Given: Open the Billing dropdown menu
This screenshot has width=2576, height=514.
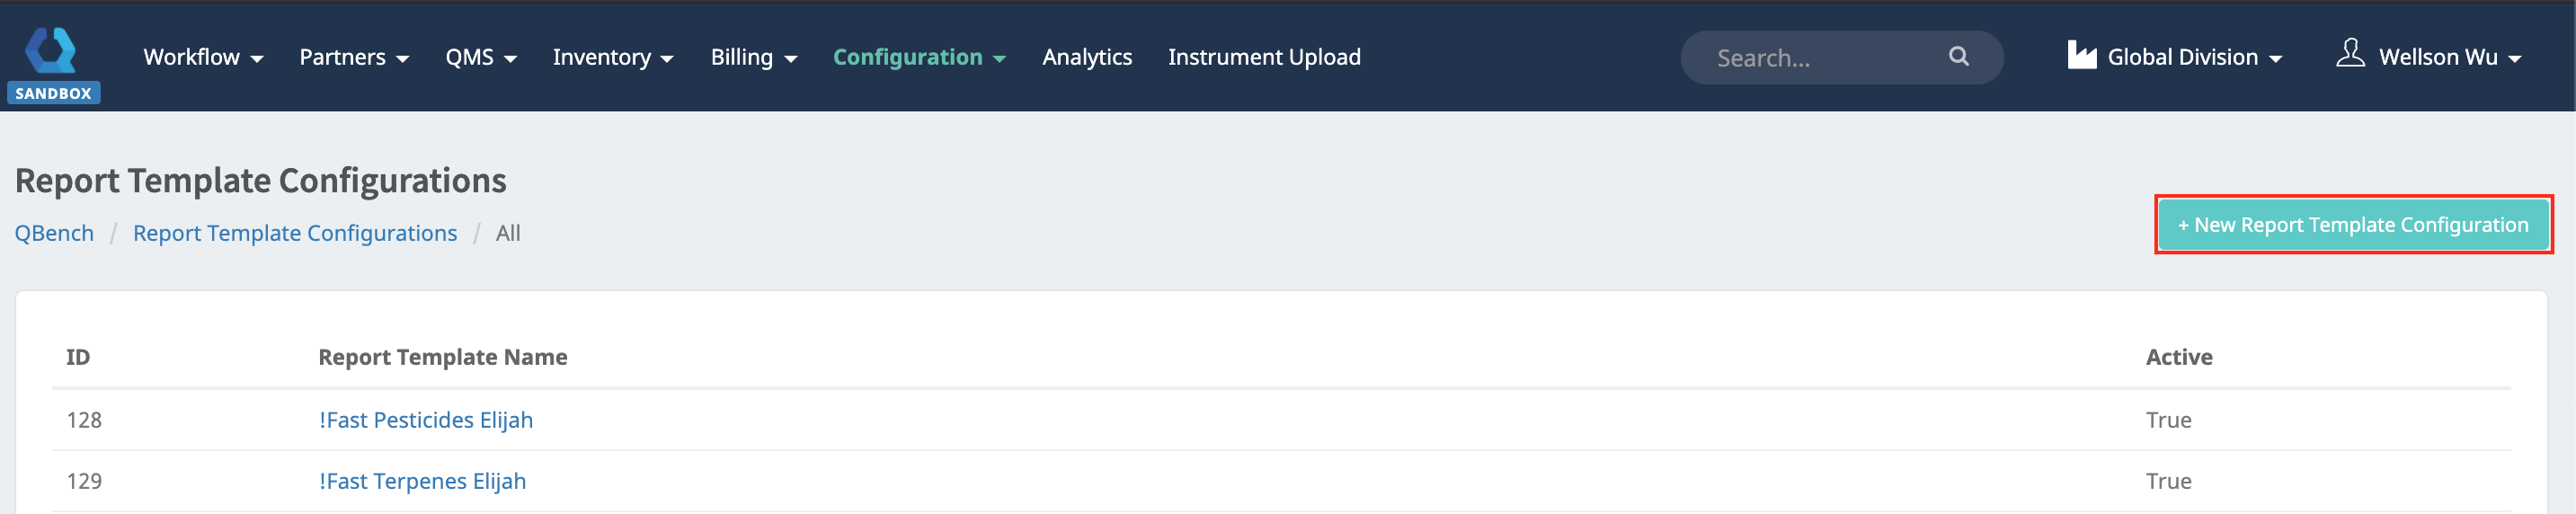Looking at the screenshot, I should pos(754,58).
